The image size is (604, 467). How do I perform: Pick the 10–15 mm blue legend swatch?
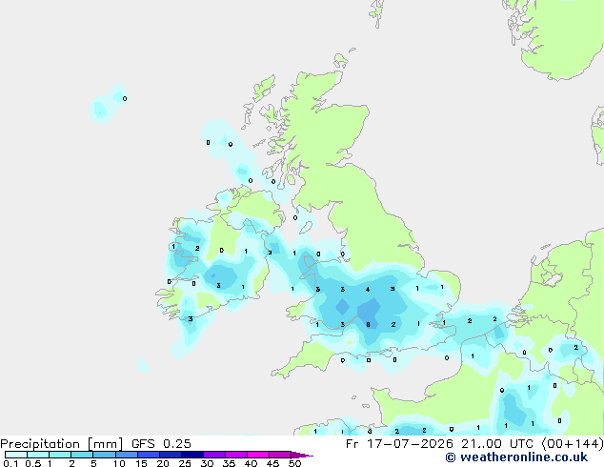126,455
